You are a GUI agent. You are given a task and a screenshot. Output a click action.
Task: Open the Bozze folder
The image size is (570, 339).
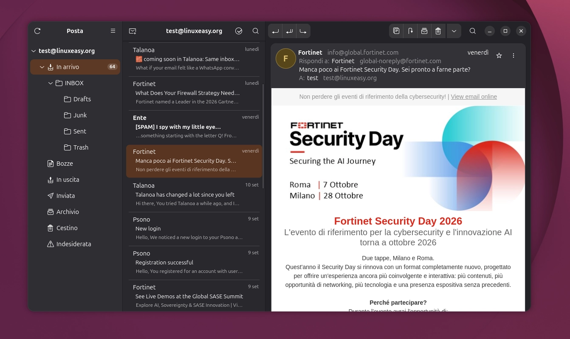pyautogui.click(x=75, y=164)
